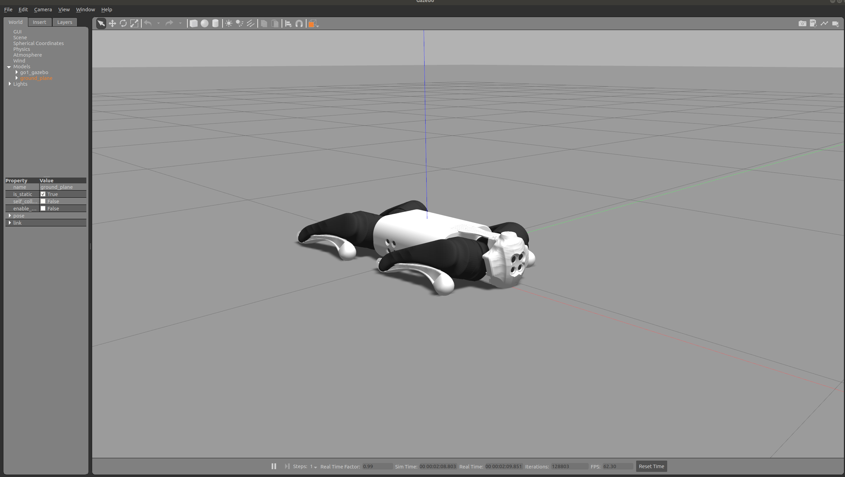Viewport: 845px width, 477px height.
Task: Add a spot light
Action: [240, 23]
